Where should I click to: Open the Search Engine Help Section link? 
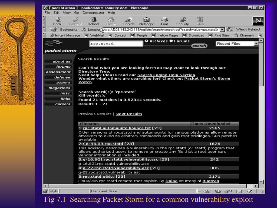point(166,75)
